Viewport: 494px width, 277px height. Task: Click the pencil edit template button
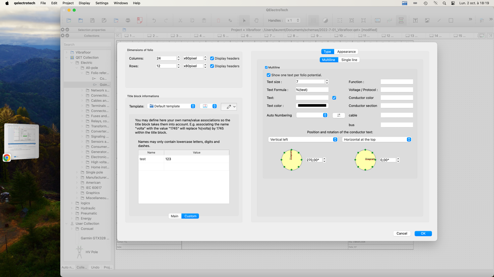click(228, 107)
